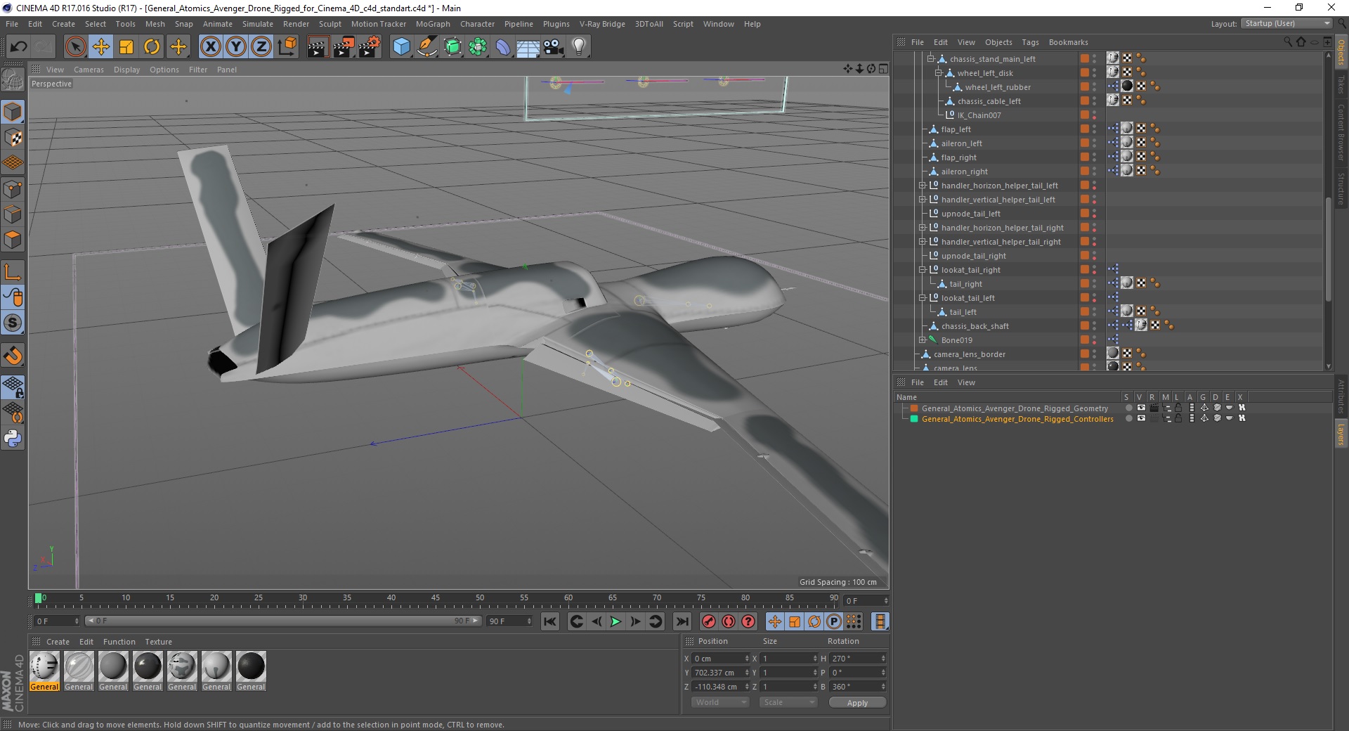The height and width of the screenshot is (731, 1349).
Task: Click Apply button in coordinates panel
Action: [x=857, y=702]
